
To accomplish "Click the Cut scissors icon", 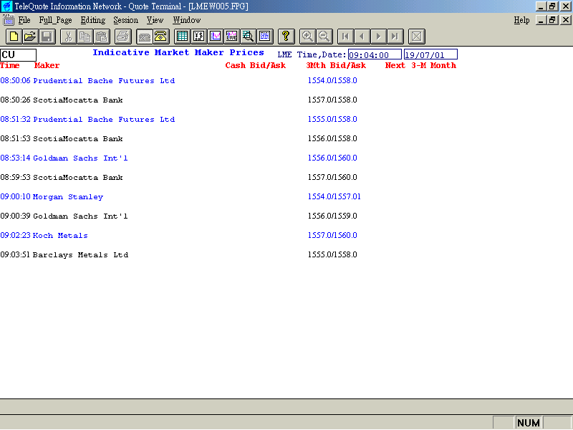I will [x=68, y=37].
